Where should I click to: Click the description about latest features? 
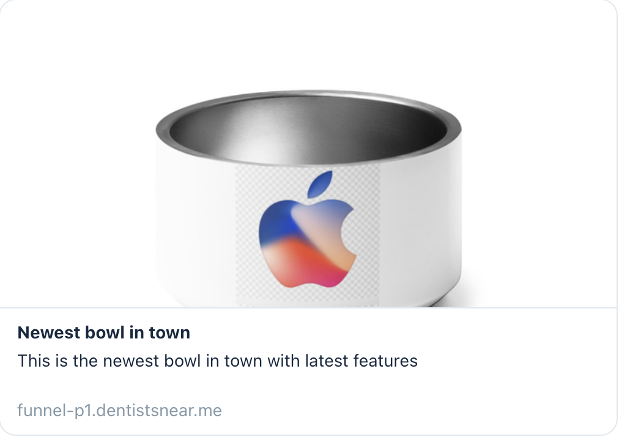(x=218, y=360)
